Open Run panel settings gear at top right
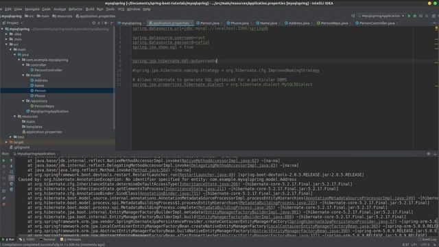This screenshot has height=247, width=439. [429, 154]
